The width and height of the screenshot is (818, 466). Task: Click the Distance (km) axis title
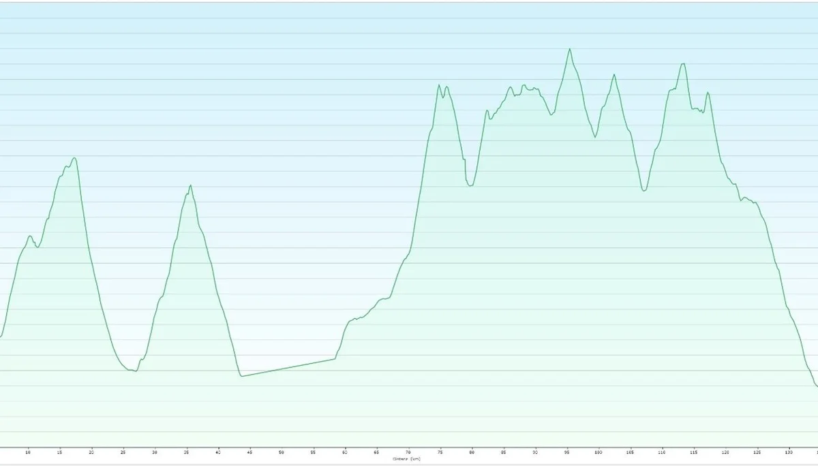pos(406,459)
